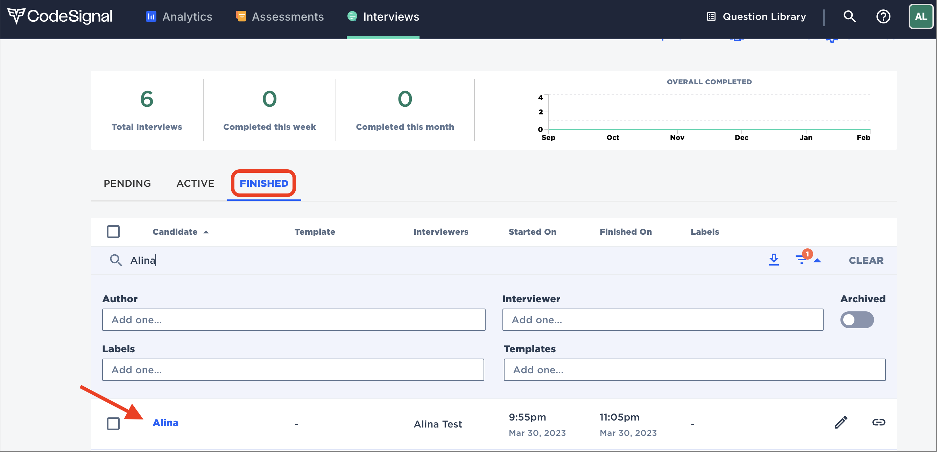Switch to the FINISHED tab
The width and height of the screenshot is (937, 452).
[264, 183]
